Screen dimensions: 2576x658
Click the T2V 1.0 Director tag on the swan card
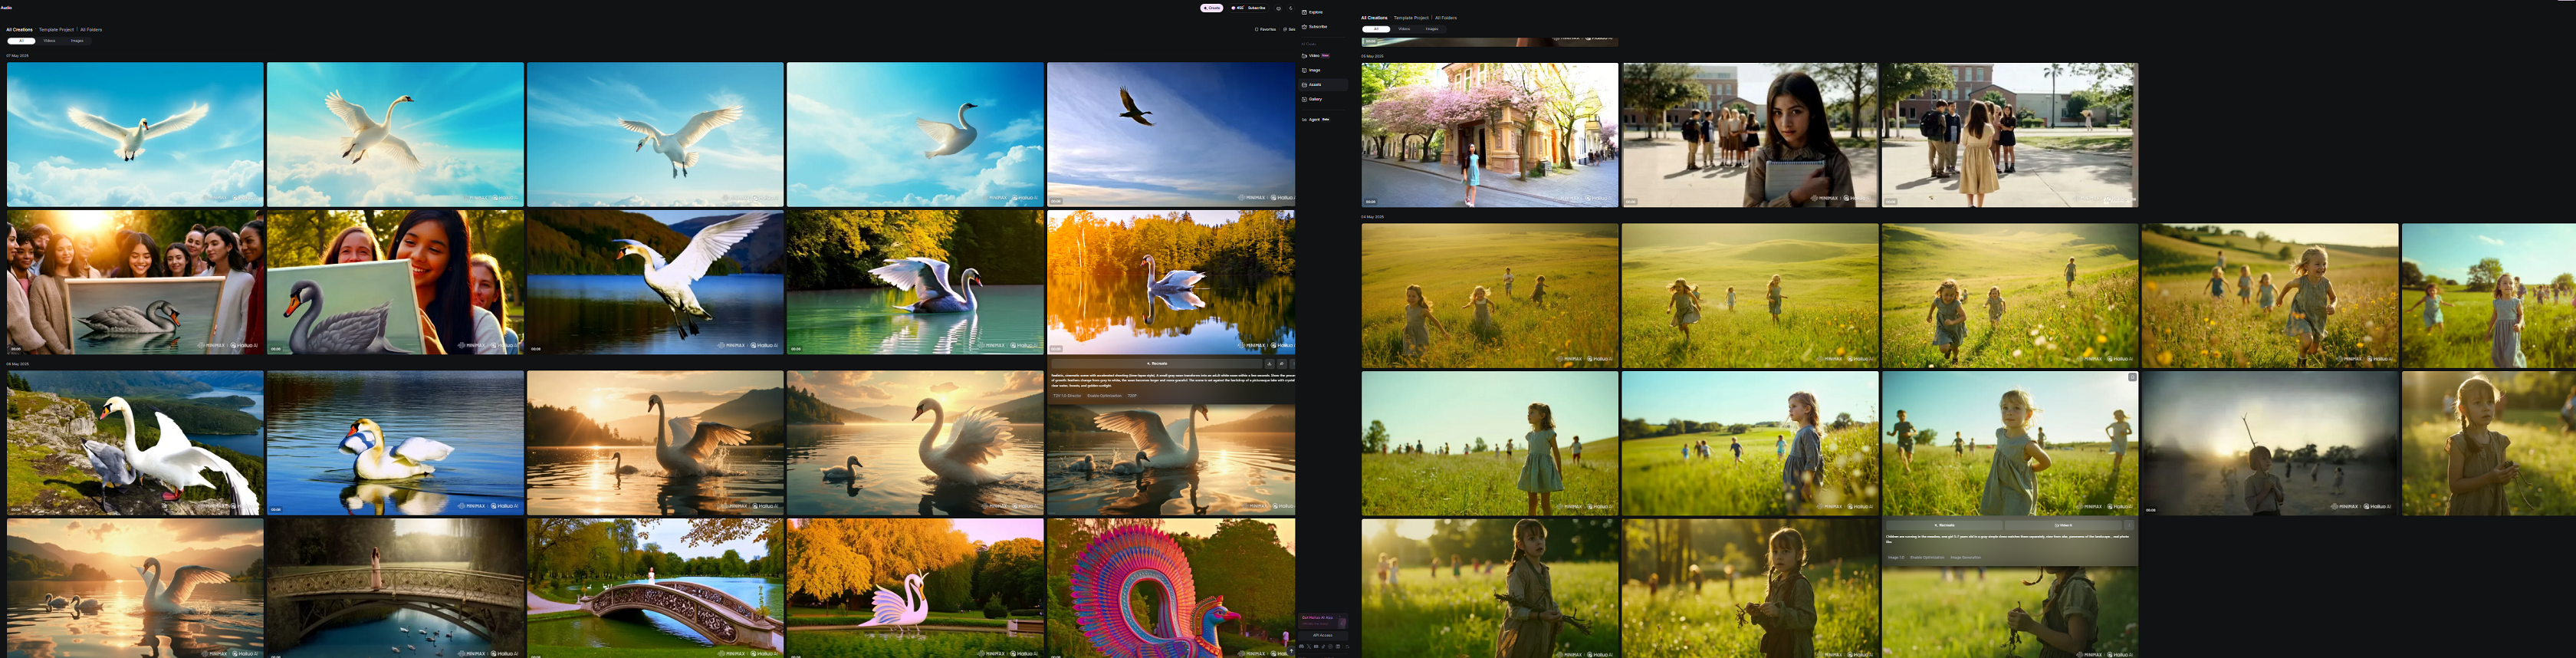coord(1067,396)
